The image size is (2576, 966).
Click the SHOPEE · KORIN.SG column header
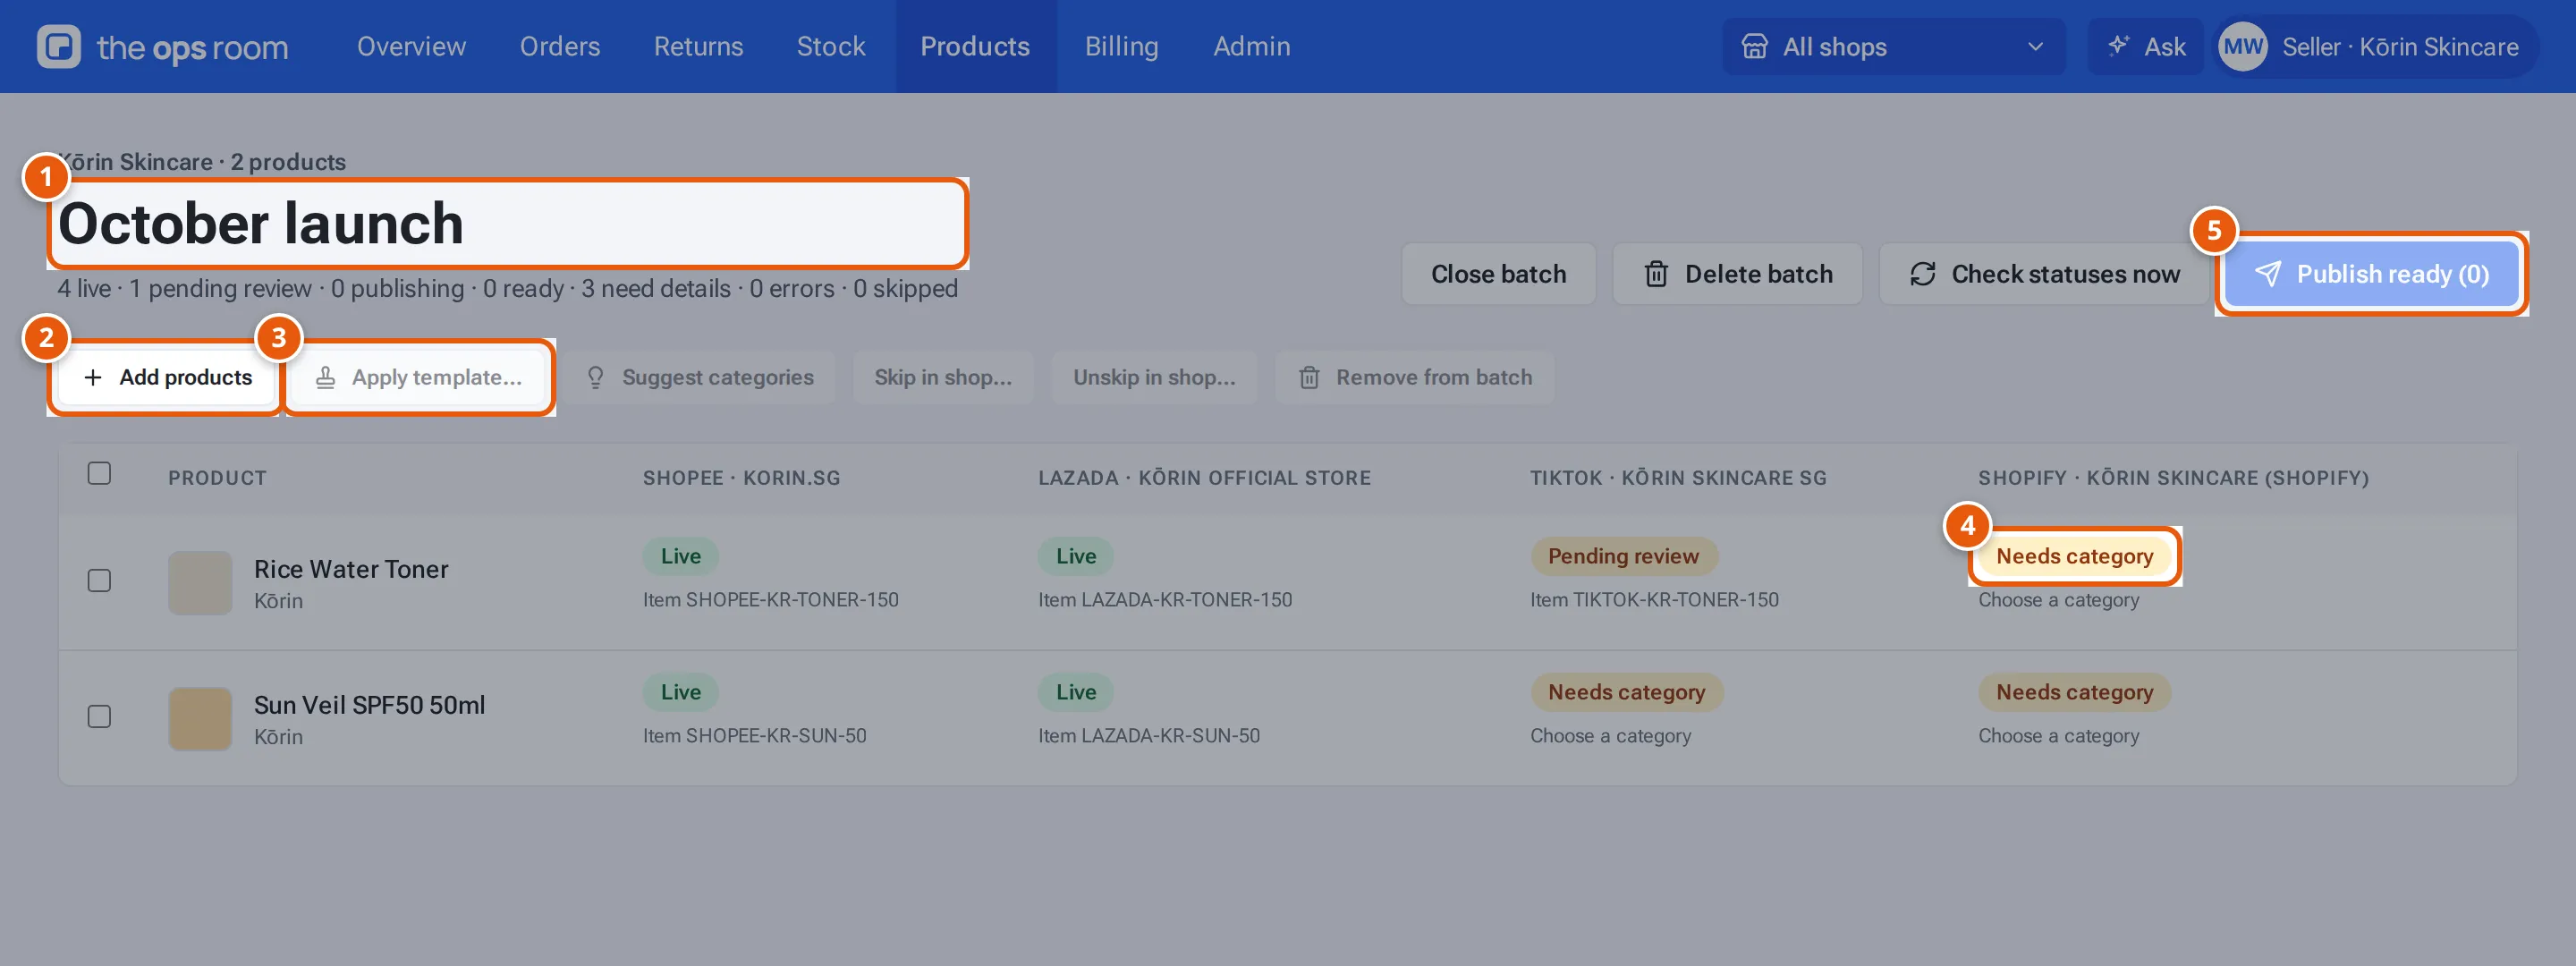coord(741,478)
